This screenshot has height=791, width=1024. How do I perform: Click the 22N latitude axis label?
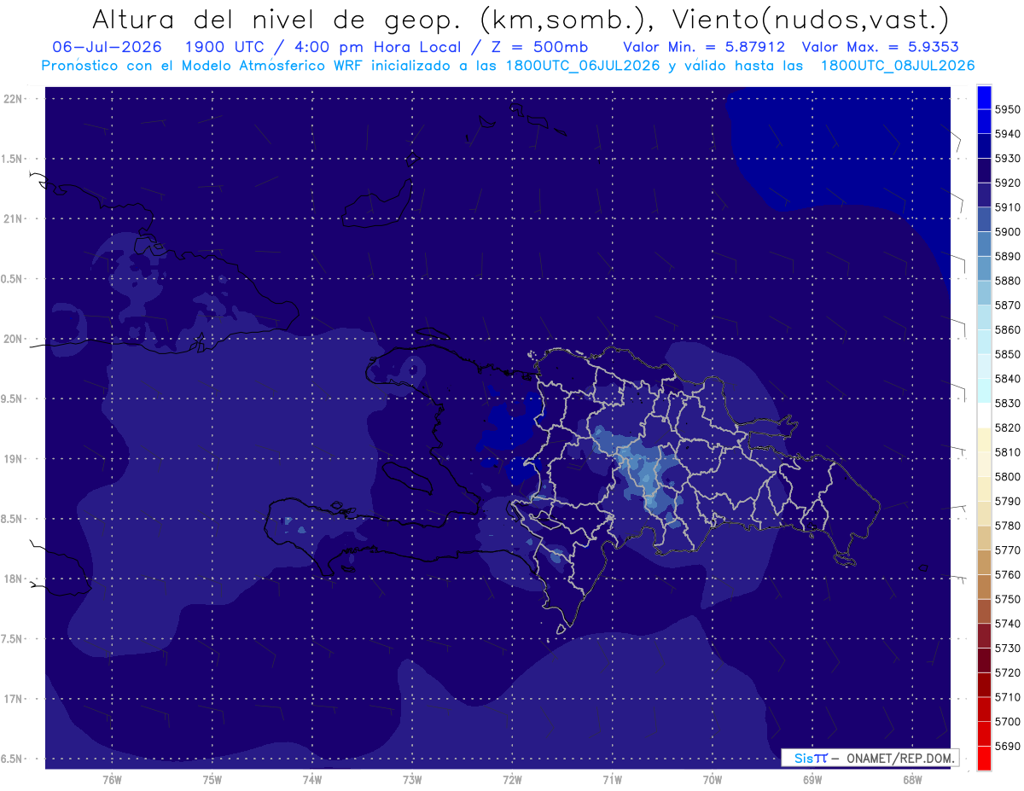tap(15, 99)
